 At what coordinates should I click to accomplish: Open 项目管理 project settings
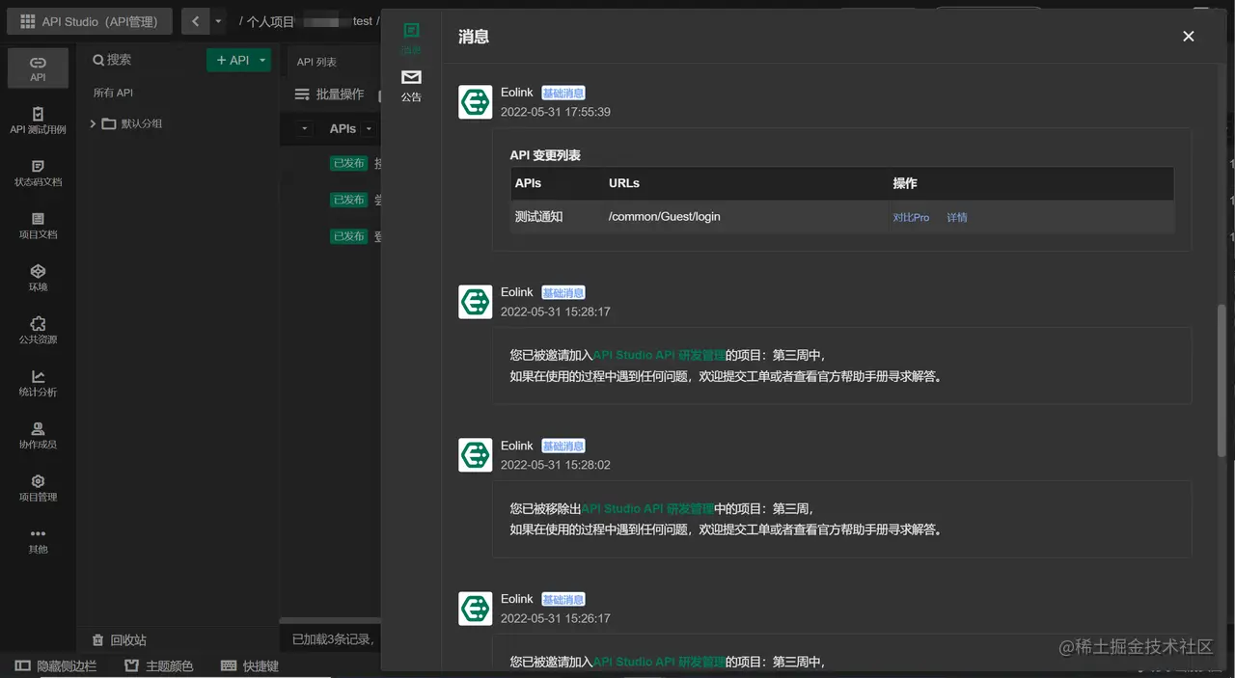[x=38, y=489]
